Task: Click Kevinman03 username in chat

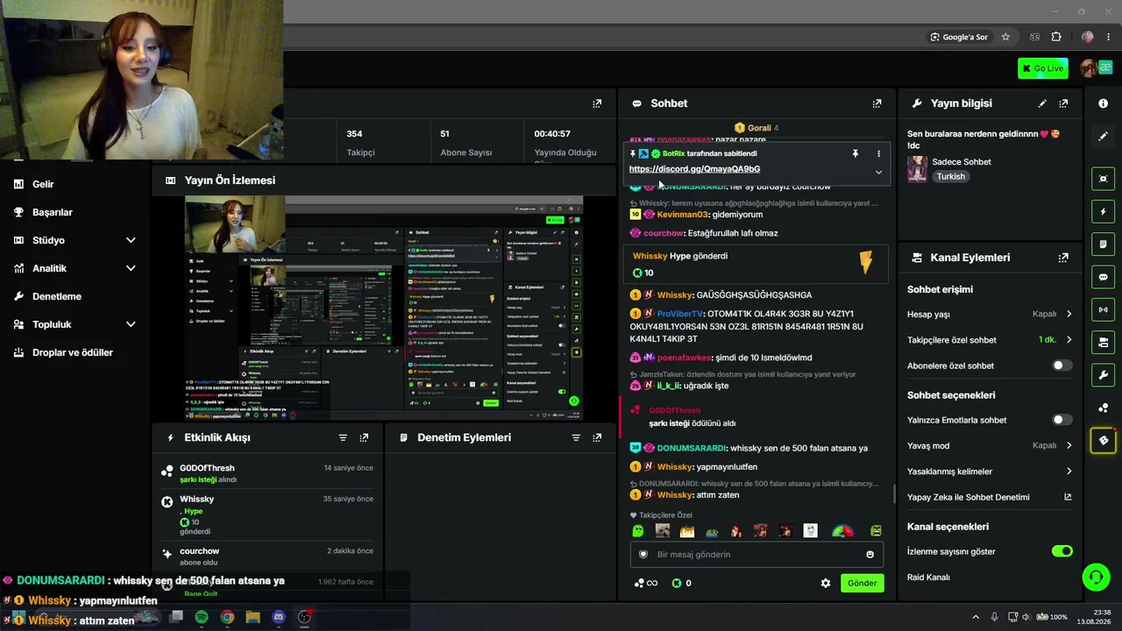Action: 682,214
